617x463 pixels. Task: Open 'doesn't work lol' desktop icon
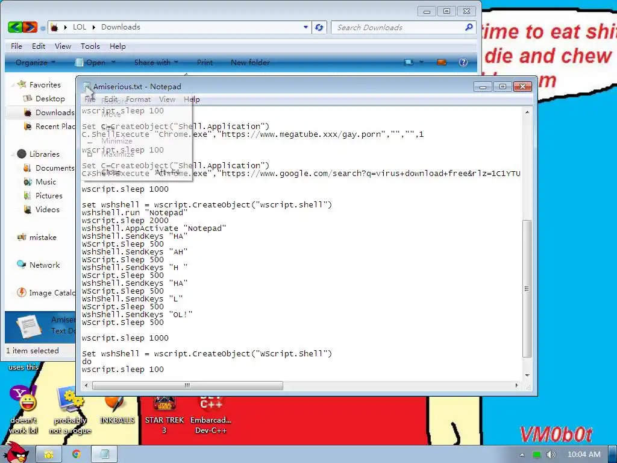coord(23,409)
